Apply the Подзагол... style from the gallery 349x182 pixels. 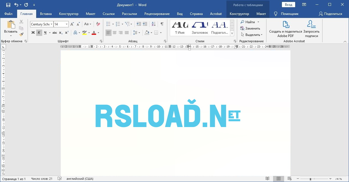point(220,28)
